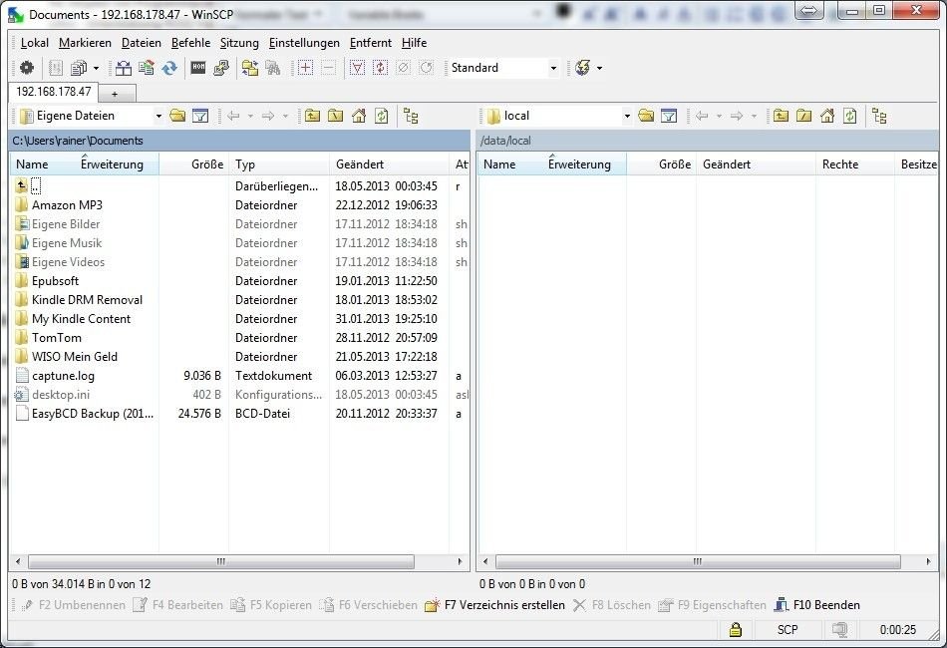Go to root directory in left panel
The image size is (947, 648).
pyautogui.click(x=335, y=116)
